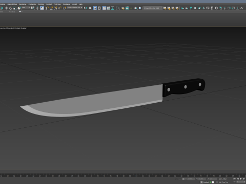
Task: Click the blue globe render online icon
Action: click(x=140, y=8)
